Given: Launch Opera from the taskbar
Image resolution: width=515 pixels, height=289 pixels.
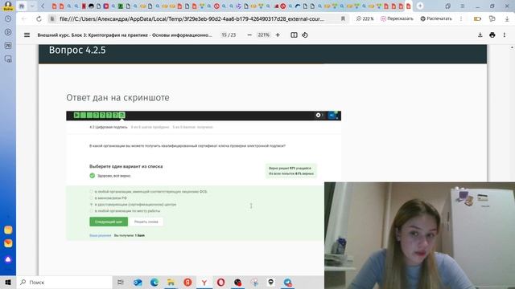Looking at the screenshot, I should pos(220,282).
